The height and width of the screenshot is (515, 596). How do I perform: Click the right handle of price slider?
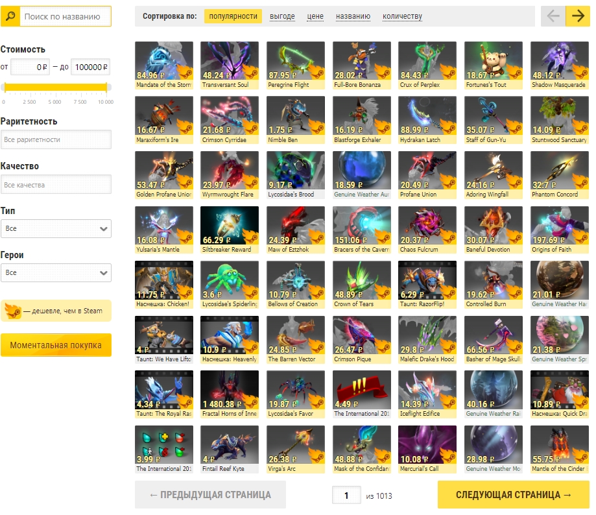coord(107,87)
